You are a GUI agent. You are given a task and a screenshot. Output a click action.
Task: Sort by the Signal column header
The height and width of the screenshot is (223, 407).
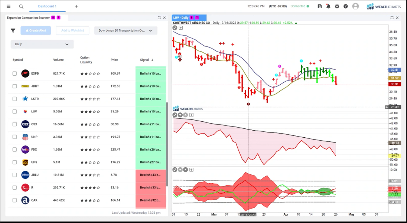coord(147,60)
